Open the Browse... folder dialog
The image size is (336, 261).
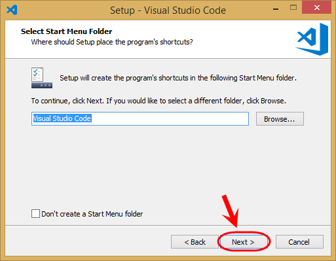tap(280, 119)
